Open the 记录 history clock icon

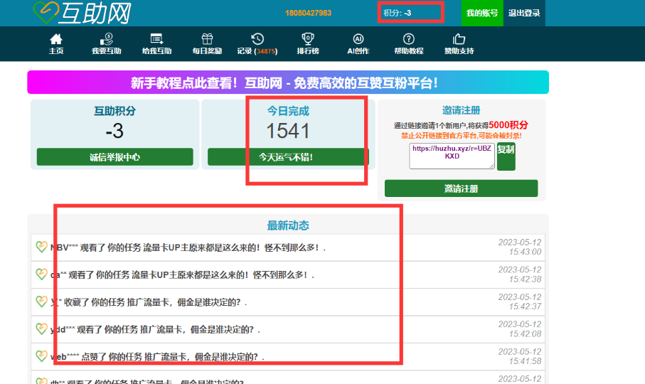[257, 39]
